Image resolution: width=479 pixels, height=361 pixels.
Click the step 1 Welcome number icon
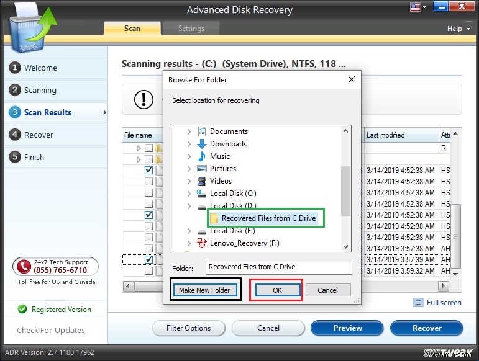pos(15,68)
